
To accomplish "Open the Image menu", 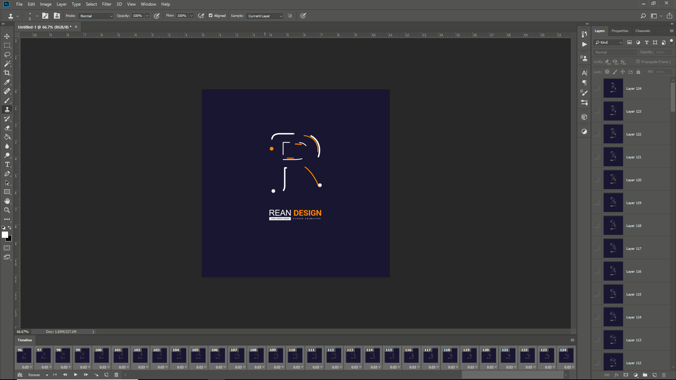I will pos(46,4).
